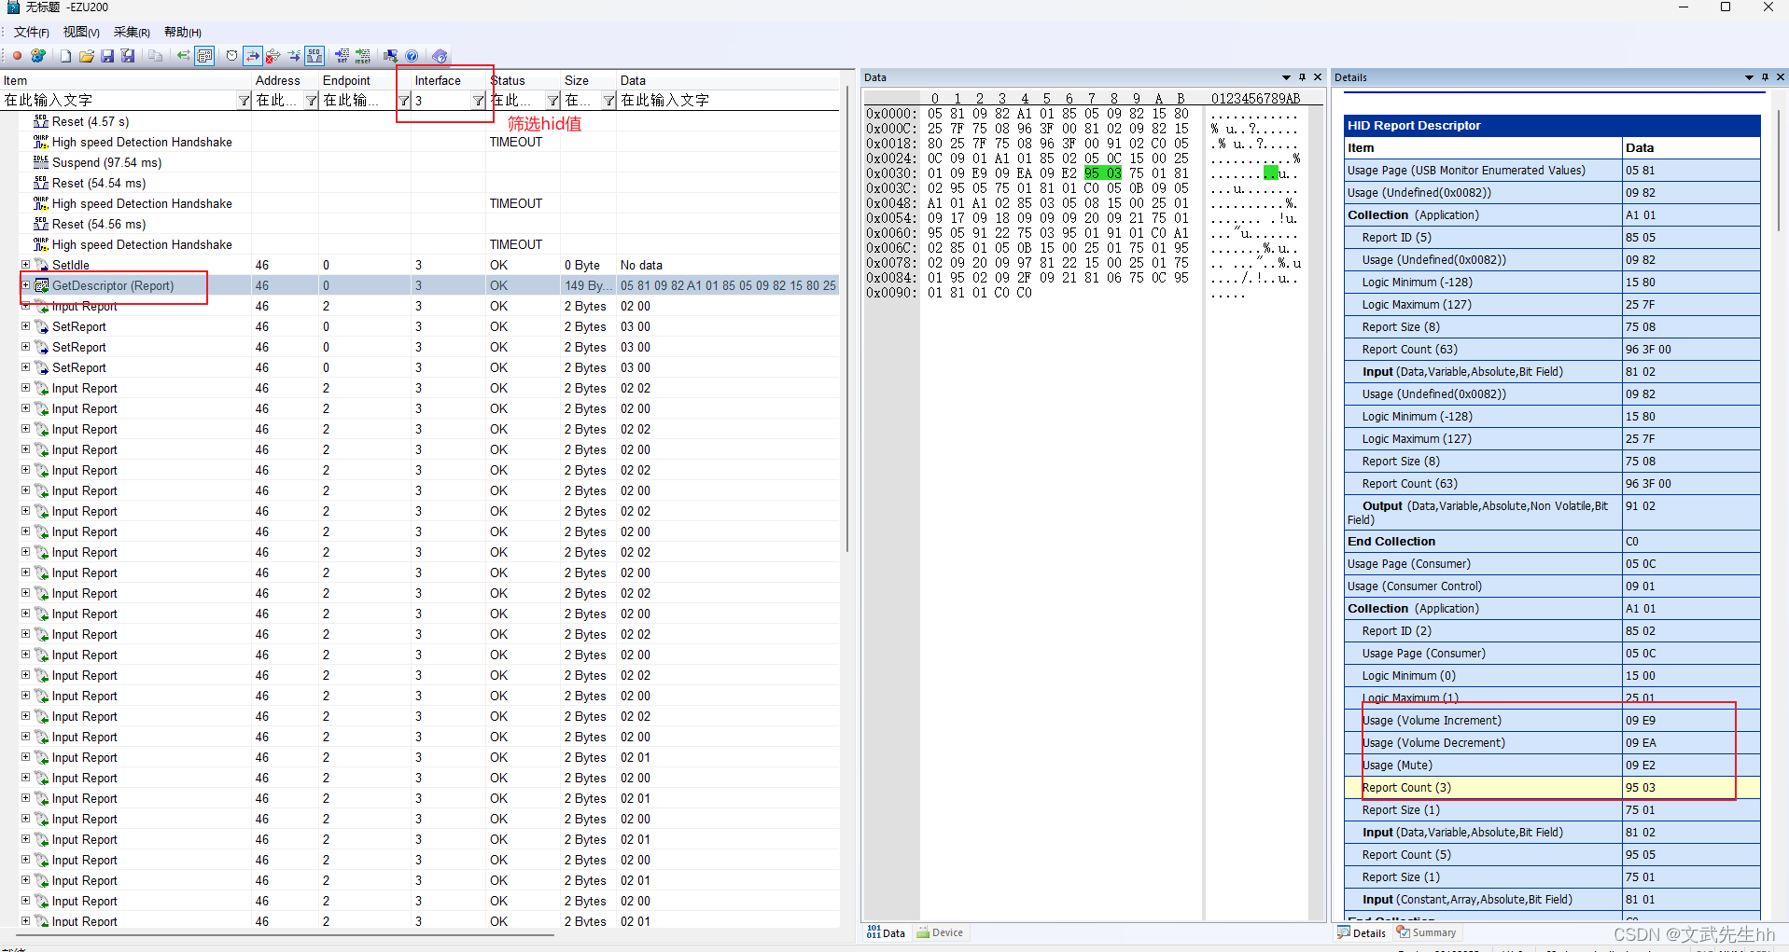
Task: Click the gears options icon on the toolbar
Action: pyautogui.click(x=37, y=56)
